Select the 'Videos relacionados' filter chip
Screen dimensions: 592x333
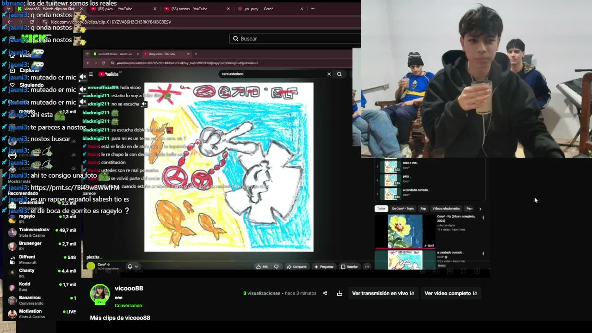[446, 209]
